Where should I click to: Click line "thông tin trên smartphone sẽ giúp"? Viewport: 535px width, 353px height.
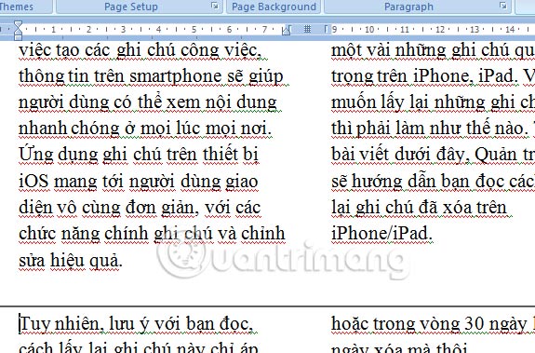click(x=151, y=76)
